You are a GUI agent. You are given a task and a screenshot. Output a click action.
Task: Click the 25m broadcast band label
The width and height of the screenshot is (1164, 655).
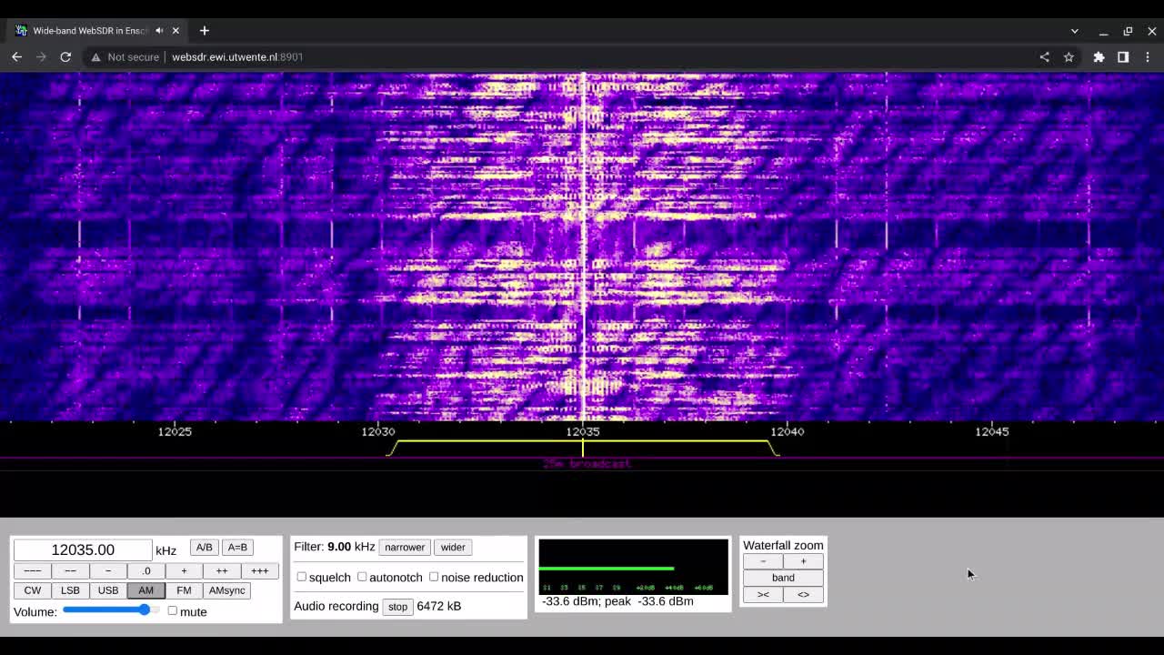(587, 464)
